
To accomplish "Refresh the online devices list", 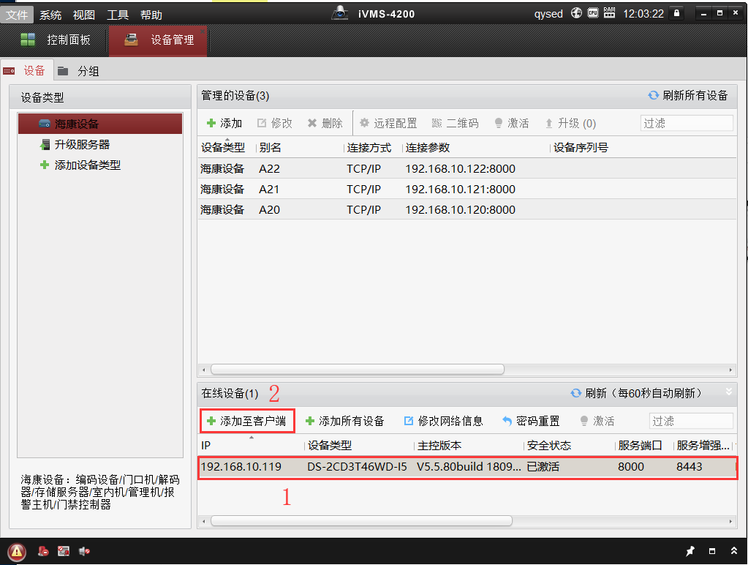I will (635, 394).
